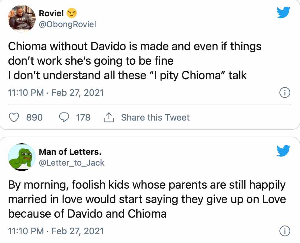Click the Share this Tweet link

[x=155, y=117]
